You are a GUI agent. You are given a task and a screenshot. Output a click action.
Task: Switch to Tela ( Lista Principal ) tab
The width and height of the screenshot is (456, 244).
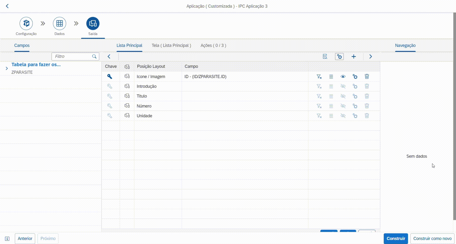[171, 45]
